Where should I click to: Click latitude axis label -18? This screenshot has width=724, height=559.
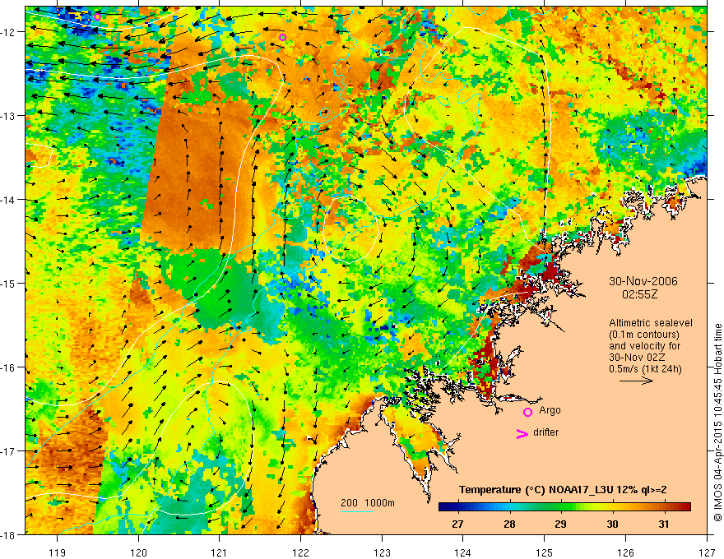[x=8, y=534]
